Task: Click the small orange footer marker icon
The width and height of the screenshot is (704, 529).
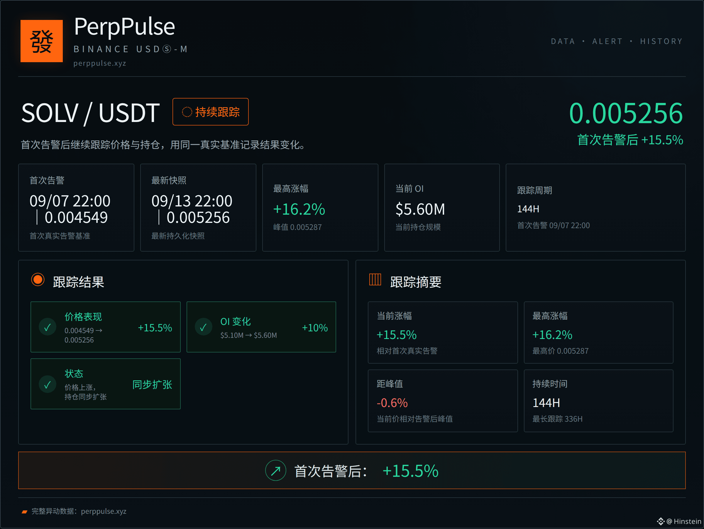Action: click(25, 512)
